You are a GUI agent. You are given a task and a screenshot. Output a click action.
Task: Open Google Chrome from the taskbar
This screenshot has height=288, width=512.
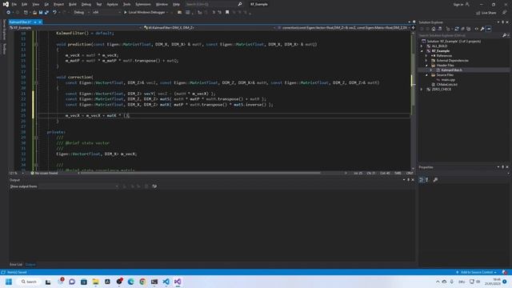tap(142, 282)
